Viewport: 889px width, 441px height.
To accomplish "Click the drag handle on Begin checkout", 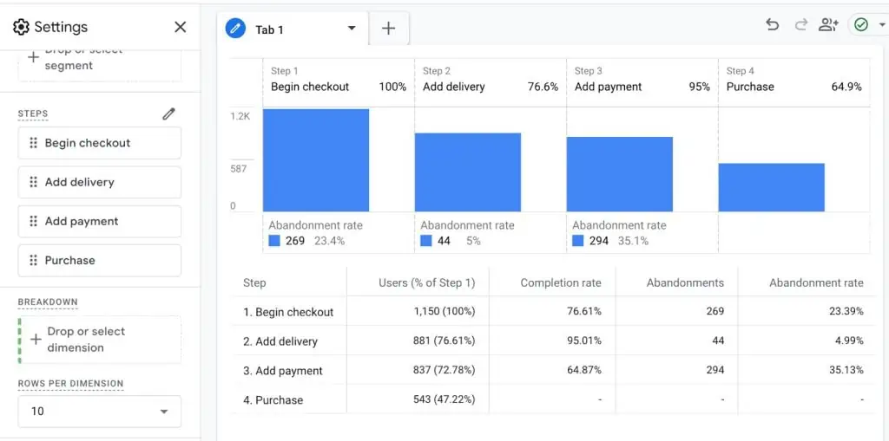I will (x=33, y=143).
